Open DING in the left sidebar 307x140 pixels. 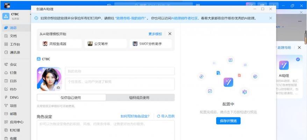tap(12, 97)
